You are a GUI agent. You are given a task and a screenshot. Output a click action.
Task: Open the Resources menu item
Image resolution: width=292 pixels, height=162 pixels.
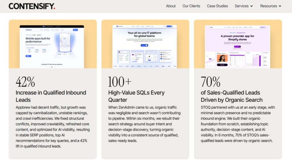coord(269,6)
